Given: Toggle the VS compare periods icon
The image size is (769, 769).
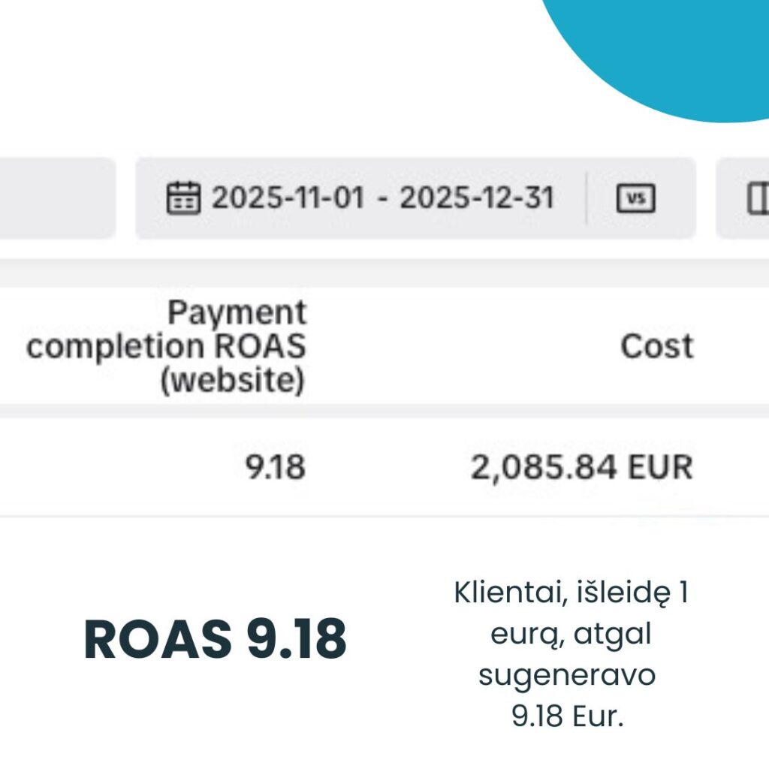Looking at the screenshot, I should (635, 198).
